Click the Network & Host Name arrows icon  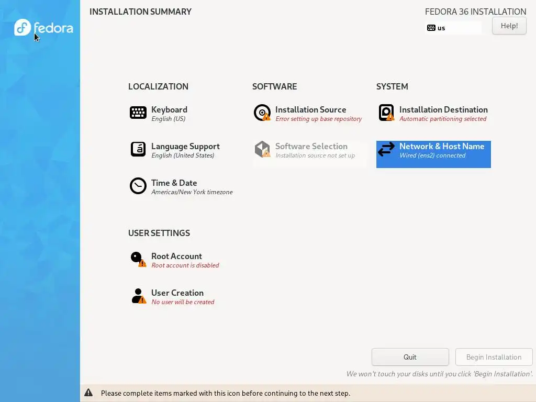click(x=386, y=149)
